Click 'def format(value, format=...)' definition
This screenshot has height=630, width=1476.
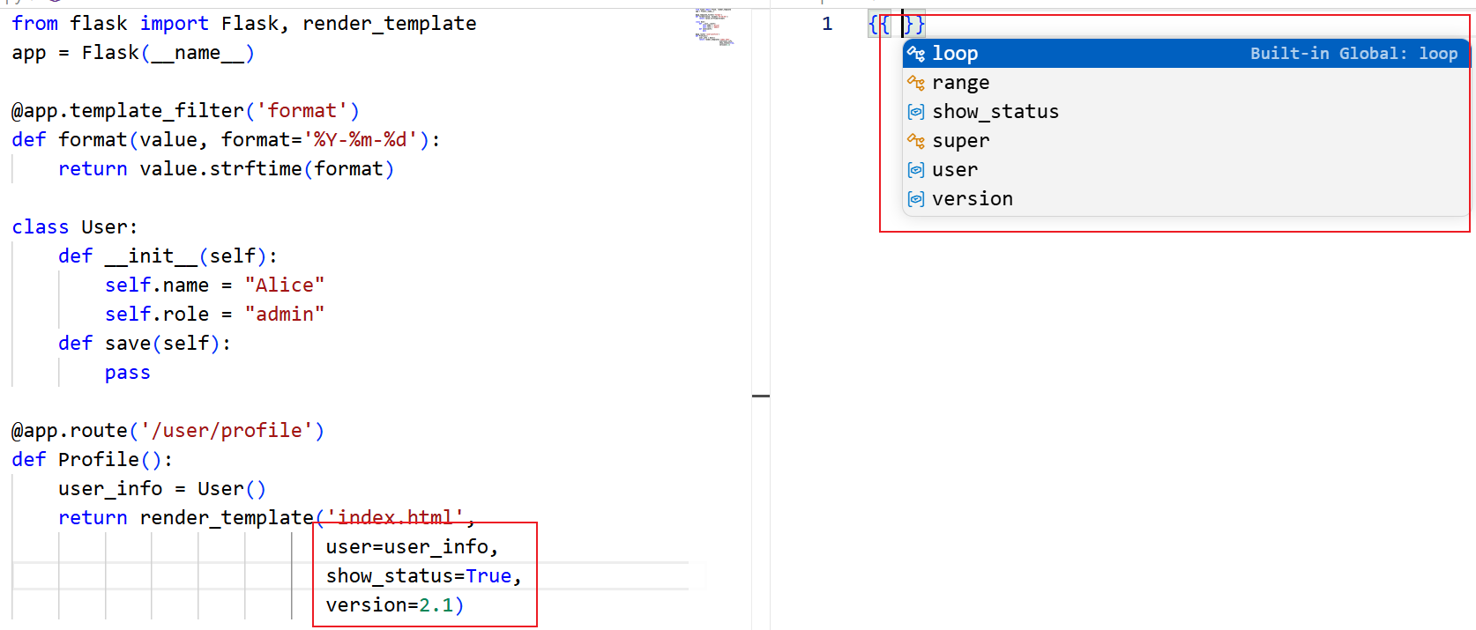(x=226, y=140)
